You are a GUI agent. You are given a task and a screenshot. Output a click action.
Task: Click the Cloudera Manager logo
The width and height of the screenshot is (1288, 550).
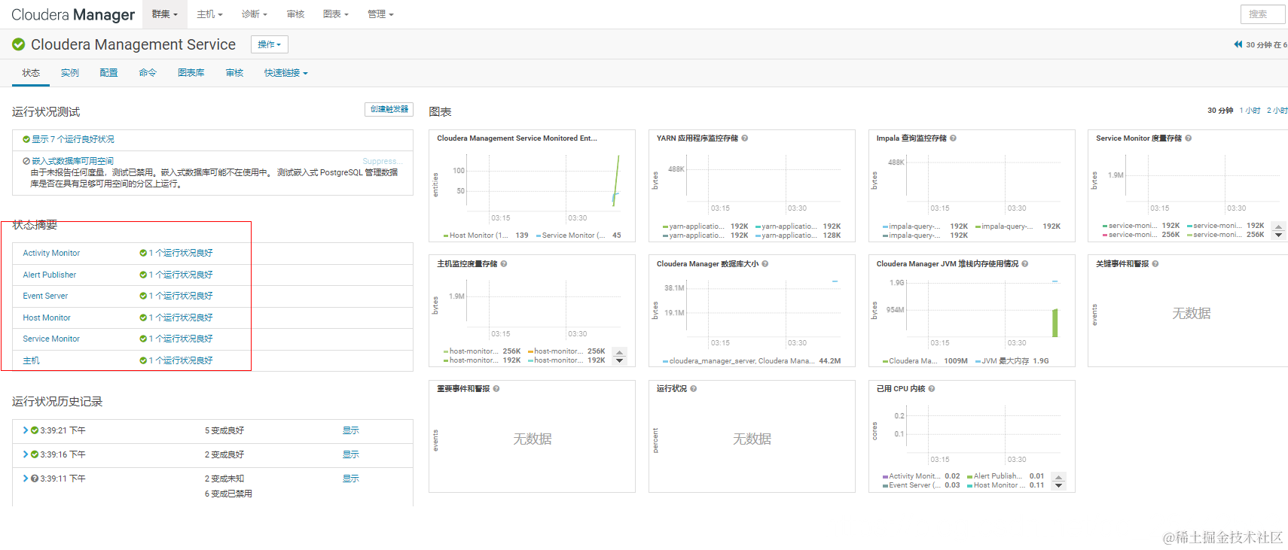(x=73, y=14)
